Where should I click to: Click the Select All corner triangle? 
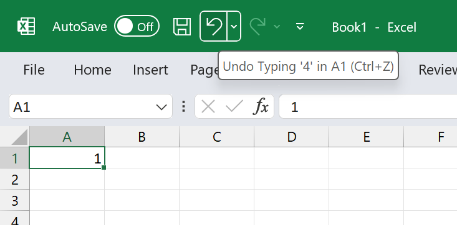(19, 137)
